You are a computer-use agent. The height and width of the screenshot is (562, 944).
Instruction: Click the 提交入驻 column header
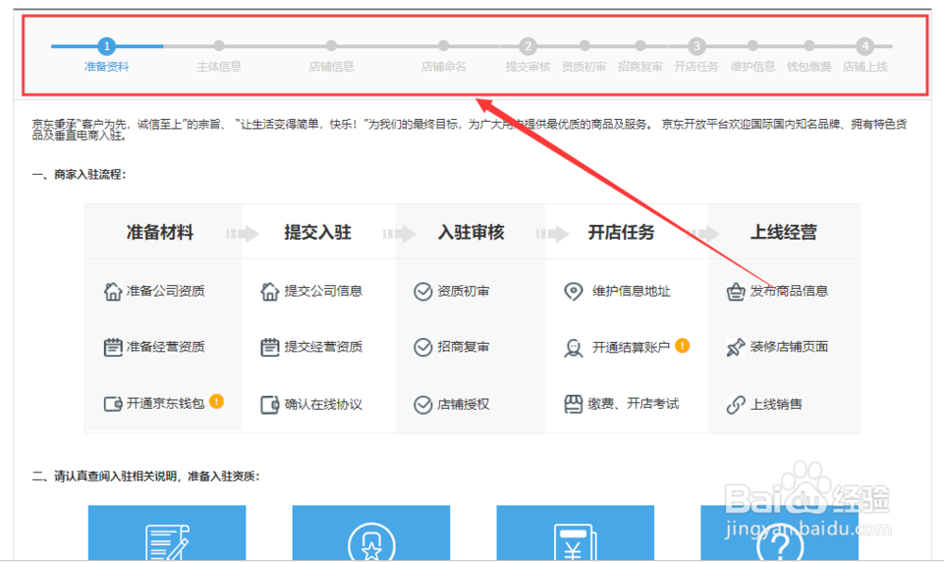coord(318,232)
